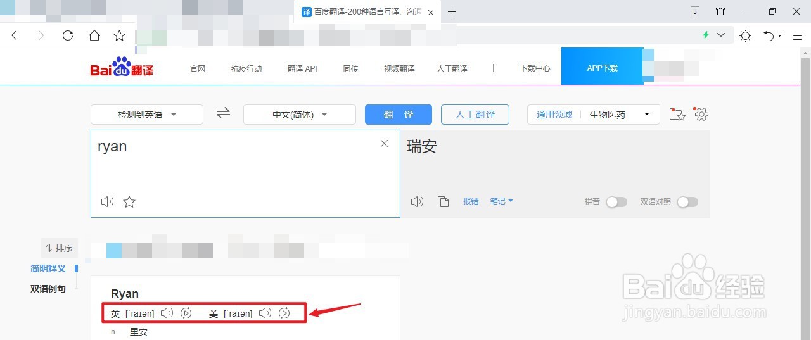The width and height of the screenshot is (811, 340).
Task: Open tab count indicator showing 3
Action: [x=695, y=11]
